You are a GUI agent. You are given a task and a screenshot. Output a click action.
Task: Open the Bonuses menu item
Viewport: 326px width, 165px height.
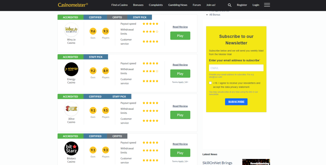[138, 5]
